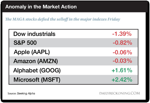The width and height of the screenshot is (150, 103).
Task: Click the -0.82% S&P value
Action: point(122,43)
